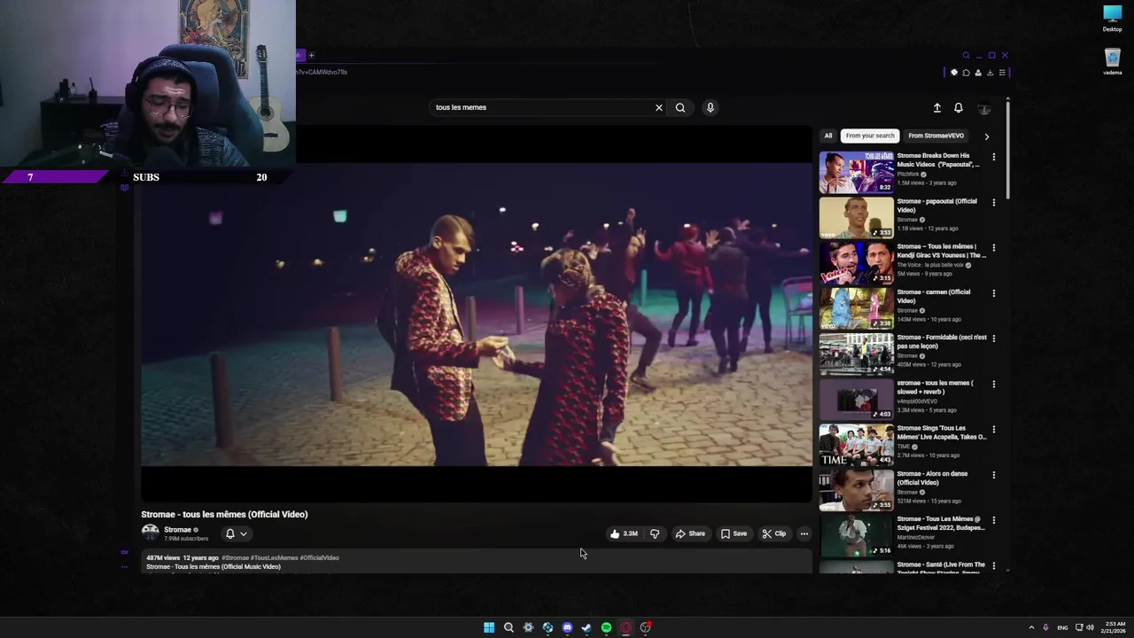Open options for papaoutai video
This screenshot has width=1134, height=638.
(993, 202)
